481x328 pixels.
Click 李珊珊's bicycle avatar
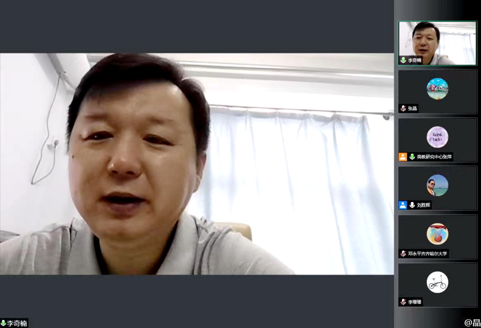point(437,282)
